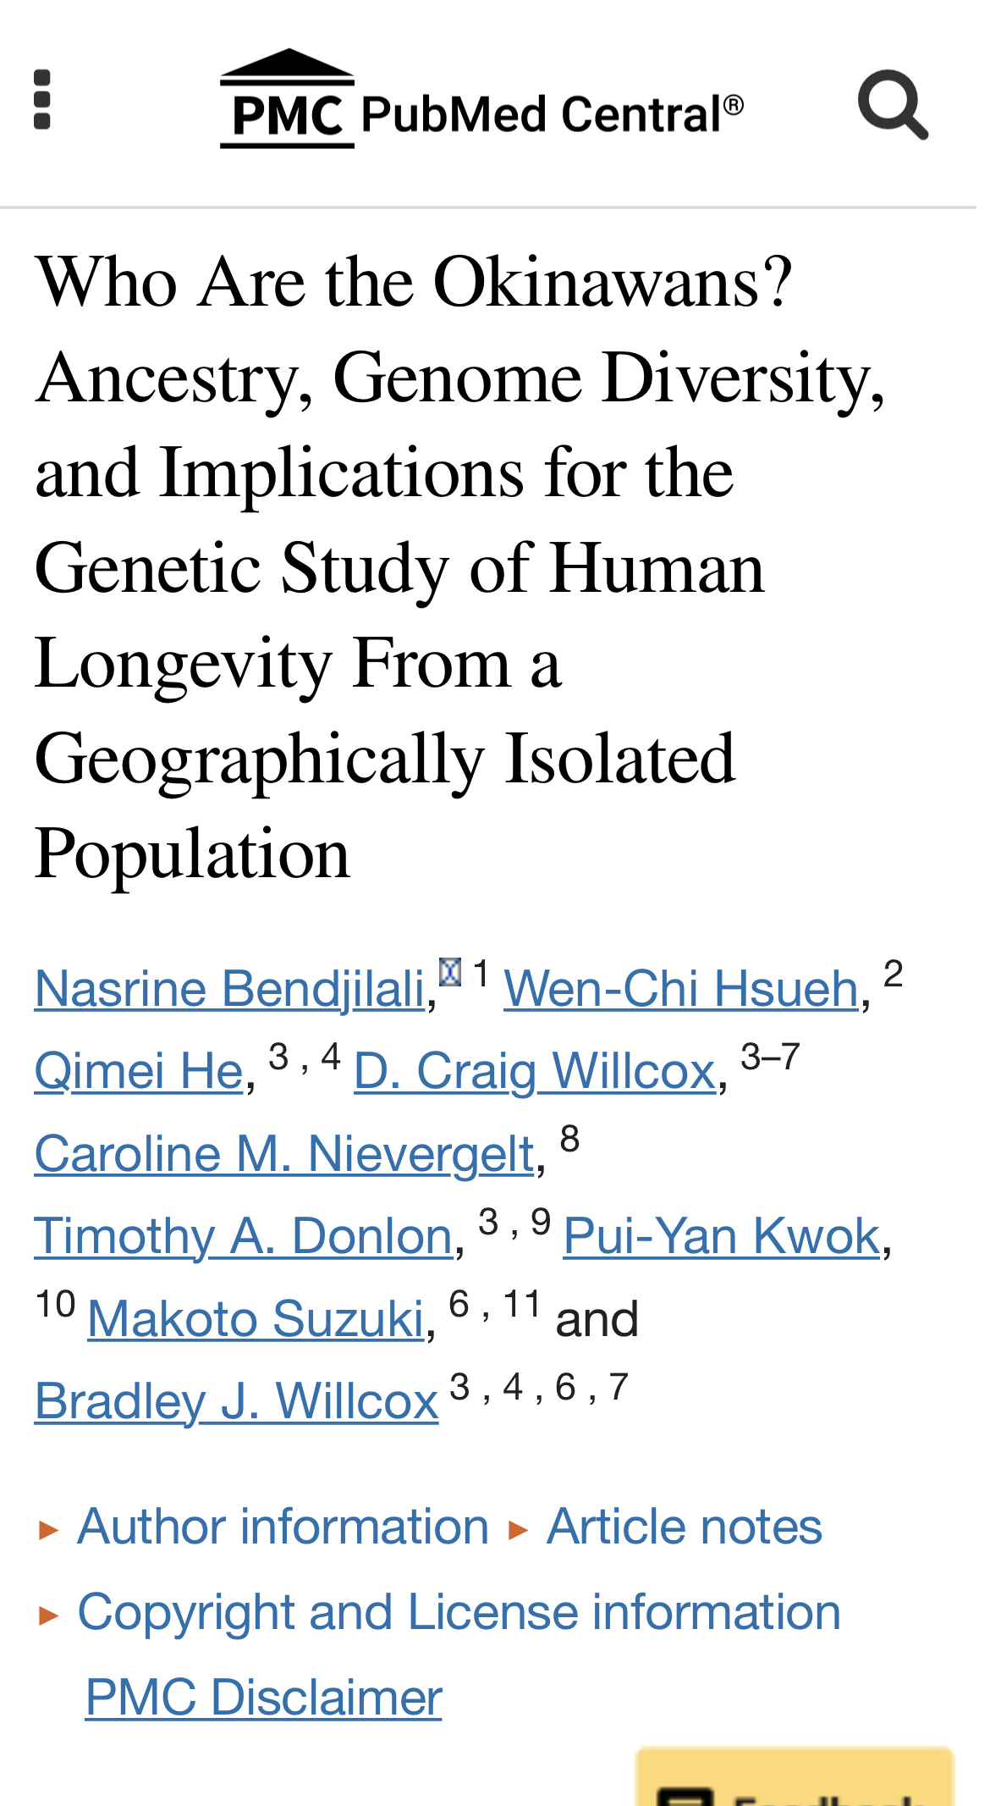990x1806 pixels.
Task: Click the envelope icon after Nasrine Bendjilali
Action: click(x=450, y=972)
